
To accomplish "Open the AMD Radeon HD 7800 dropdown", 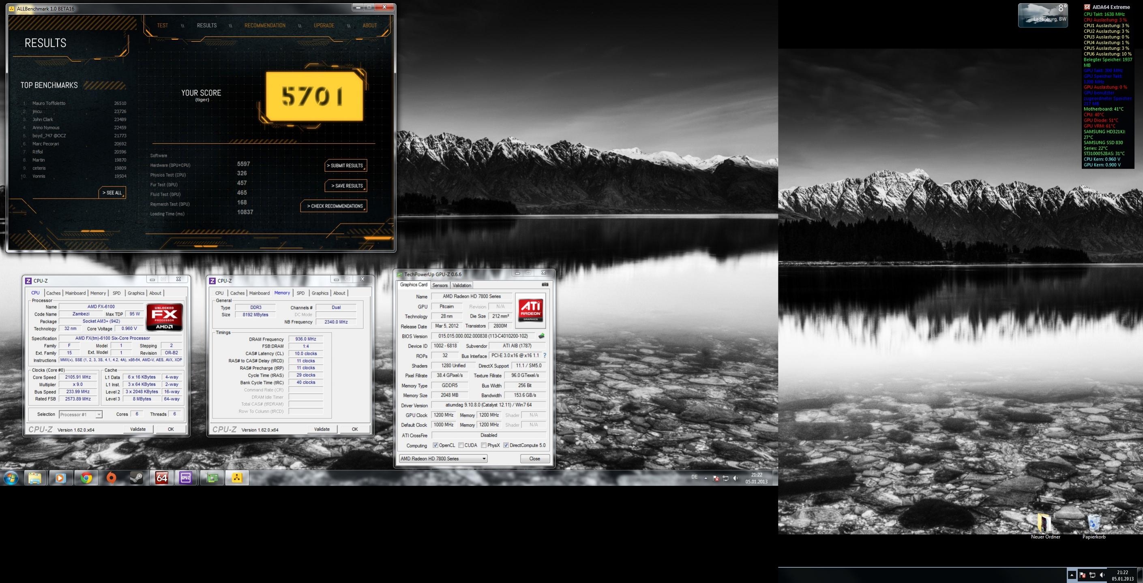I will point(443,459).
